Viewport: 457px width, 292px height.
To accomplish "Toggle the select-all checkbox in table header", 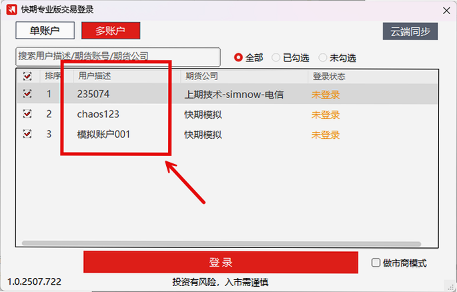I will 27,76.
